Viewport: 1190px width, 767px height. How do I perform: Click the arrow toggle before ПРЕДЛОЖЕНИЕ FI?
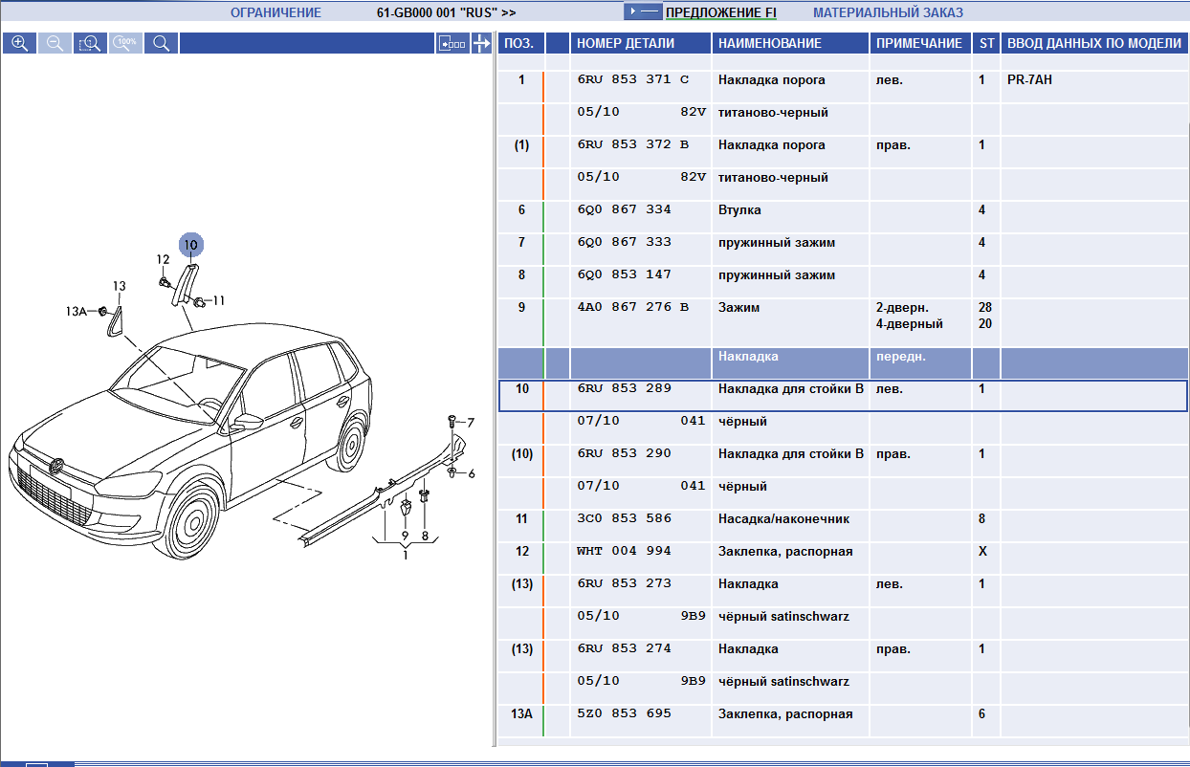pos(642,12)
